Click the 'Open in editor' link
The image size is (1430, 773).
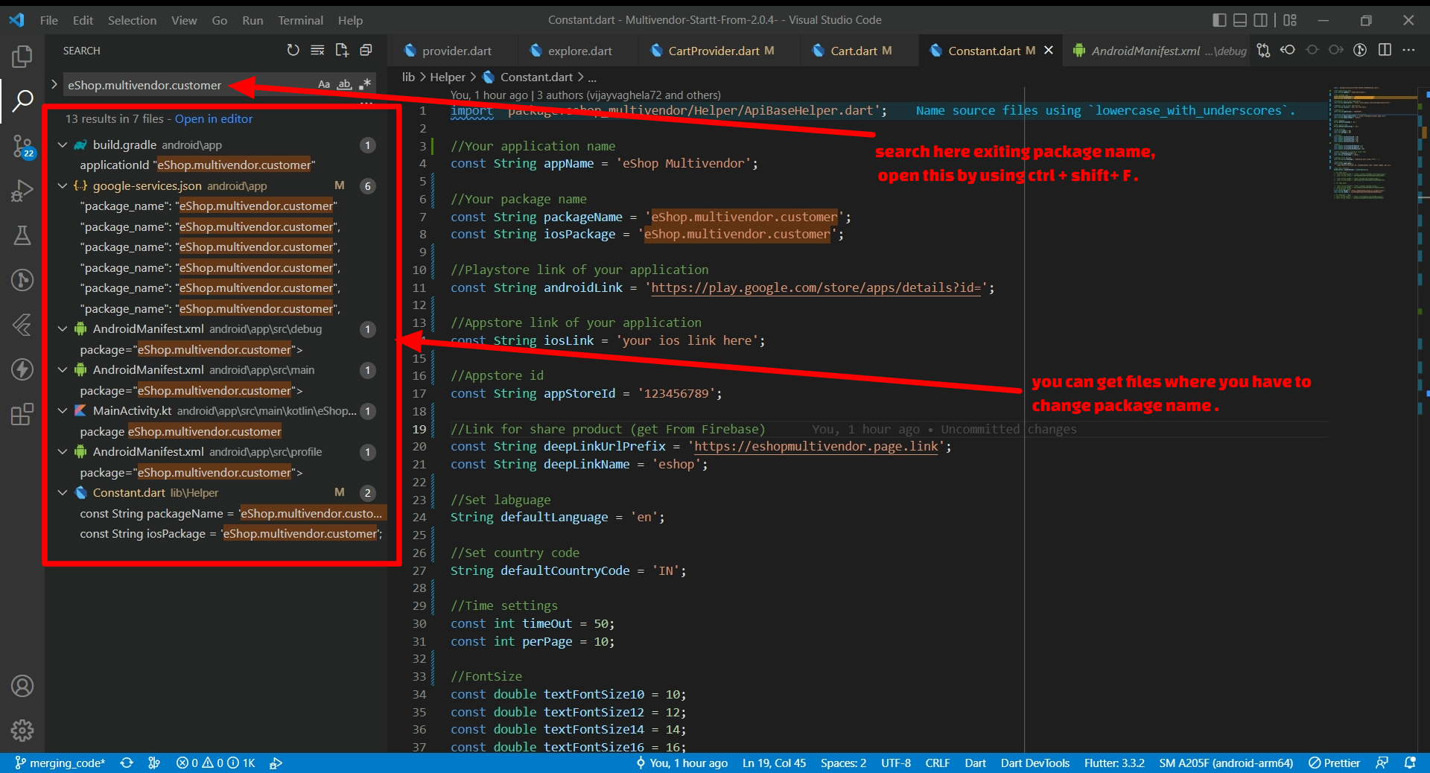(214, 119)
